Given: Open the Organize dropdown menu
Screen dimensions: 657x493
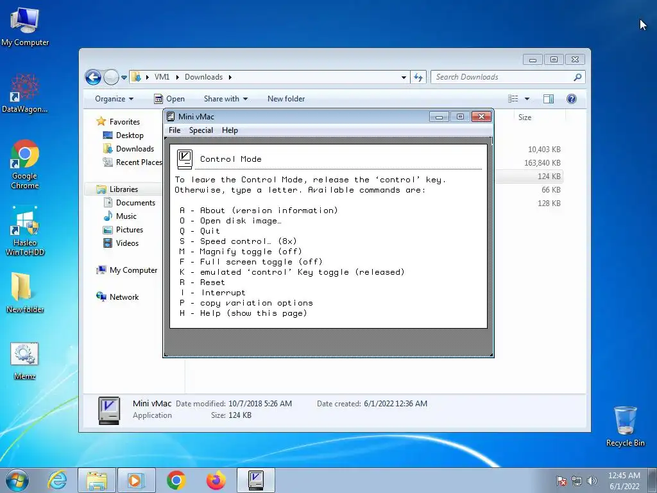Looking at the screenshot, I should click(114, 99).
